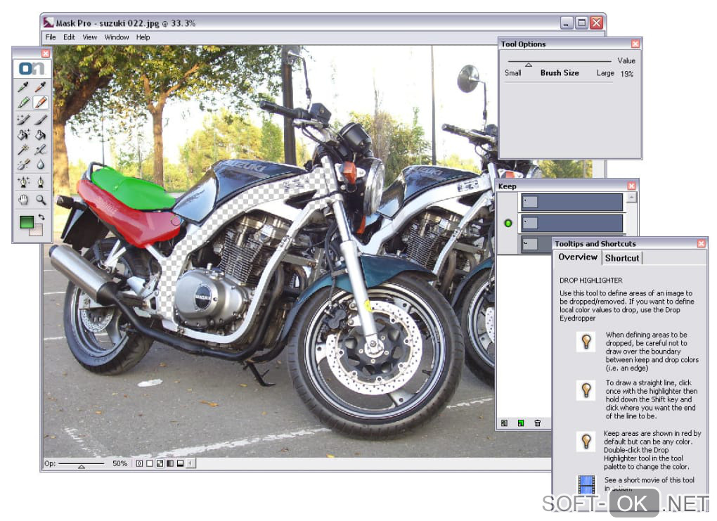Close the Tool Options panel
This screenshot has height=521, width=717.
point(635,44)
